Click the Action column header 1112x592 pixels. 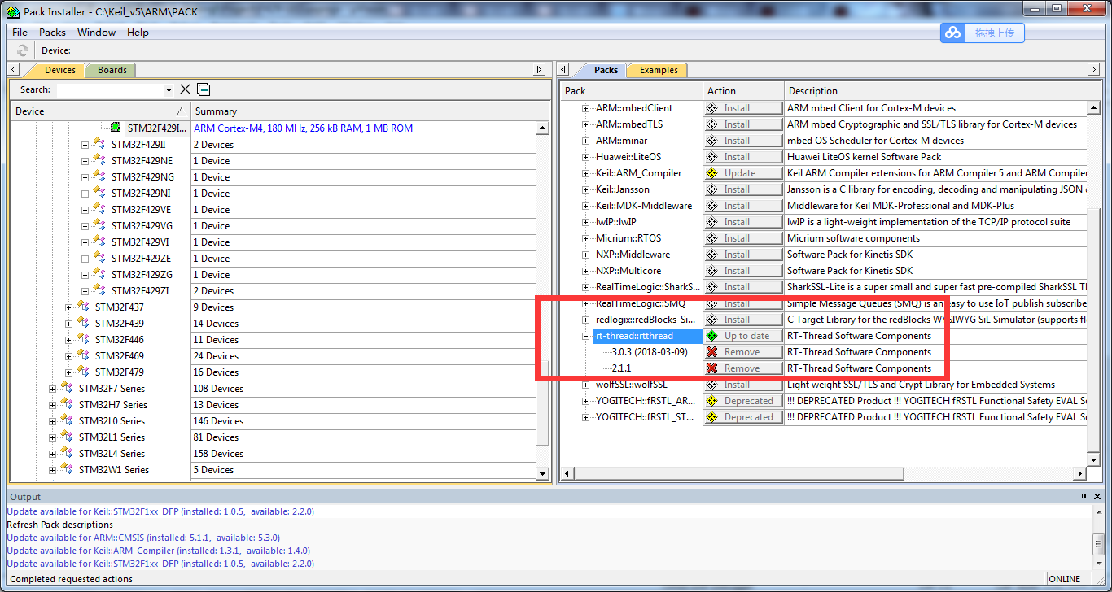pos(743,91)
